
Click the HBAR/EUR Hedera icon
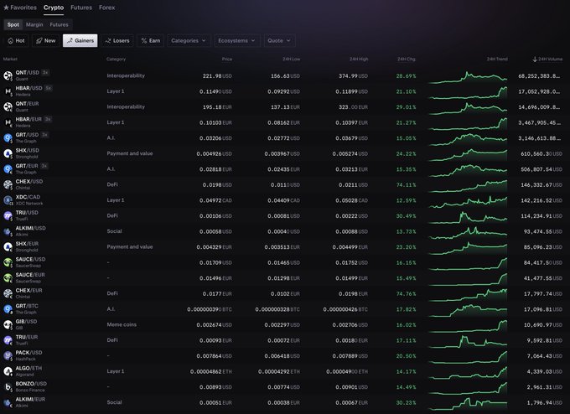pyautogui.click(x=8, y=122)
